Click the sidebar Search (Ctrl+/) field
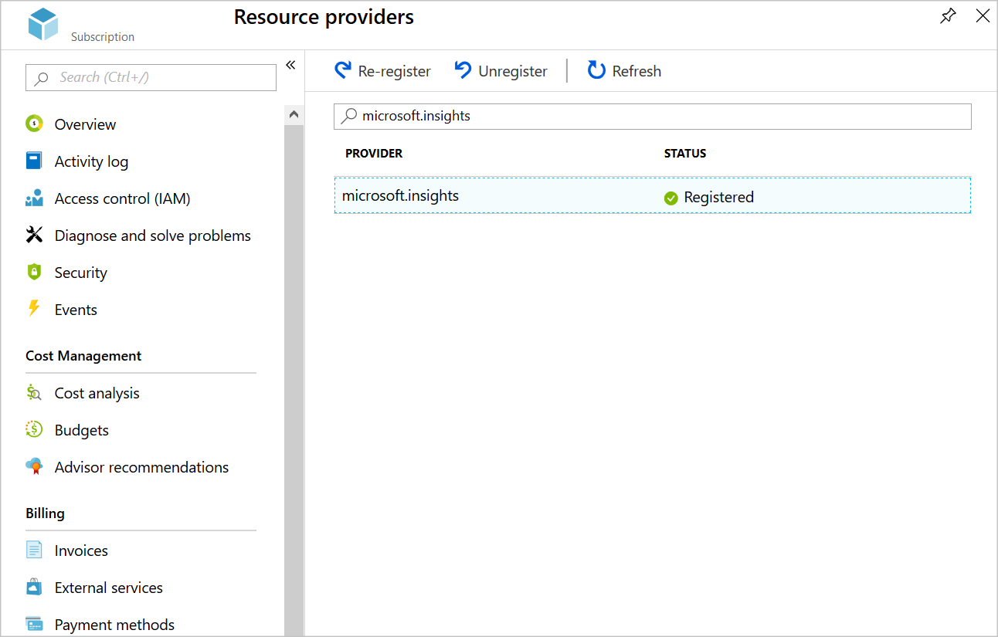 tap(151, 77)
